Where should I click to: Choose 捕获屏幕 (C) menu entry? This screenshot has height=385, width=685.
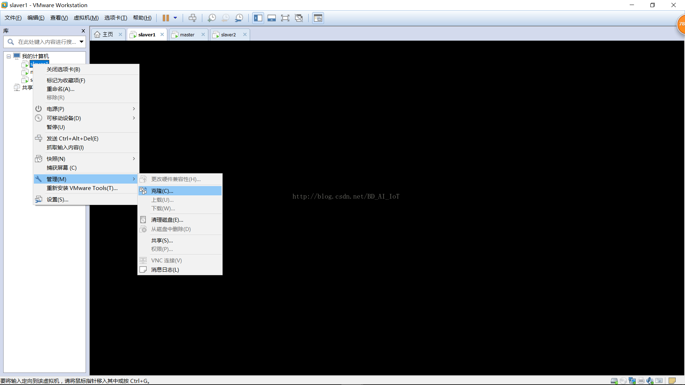coord(86,168)
